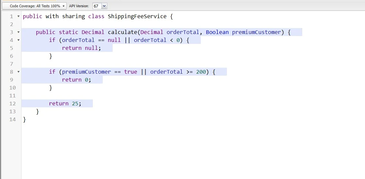This screenshot has width=365, height=179.
Task: Click line number 14 in the gutter
Action: pyautogui.click(x=13, y=120)
